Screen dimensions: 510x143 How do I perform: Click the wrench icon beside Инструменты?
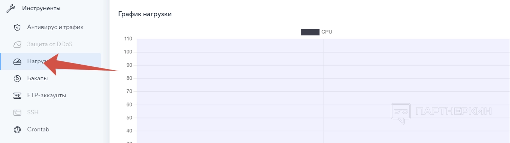(11, 9)
